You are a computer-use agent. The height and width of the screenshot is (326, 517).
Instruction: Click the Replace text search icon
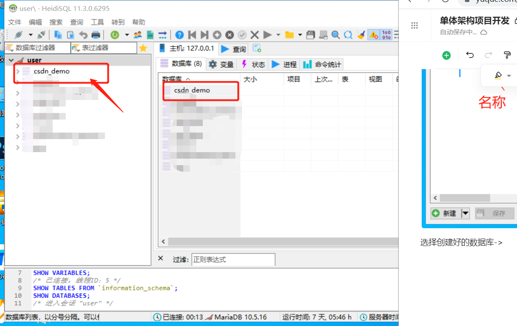tap(348, 35)
